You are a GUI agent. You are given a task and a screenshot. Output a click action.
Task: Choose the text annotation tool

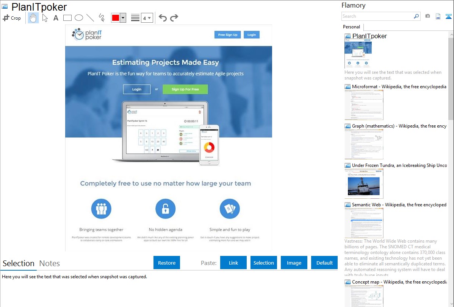pyautogui.click(x=56, y=18)
